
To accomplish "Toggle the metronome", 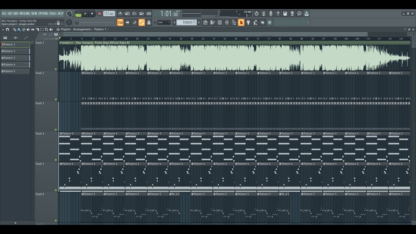I will click(121, 14).
